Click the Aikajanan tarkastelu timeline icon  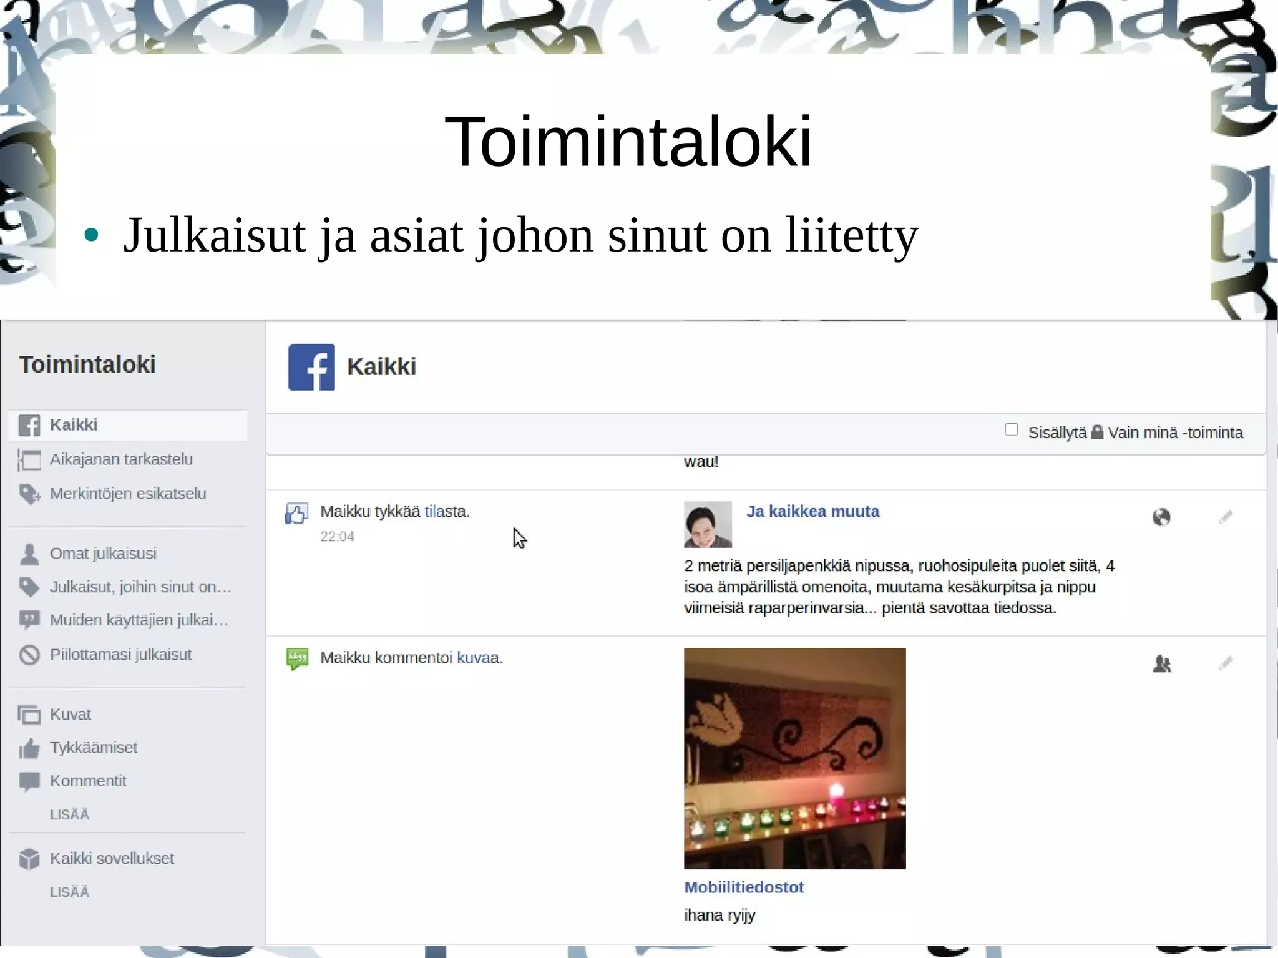(x=29, y=460)
